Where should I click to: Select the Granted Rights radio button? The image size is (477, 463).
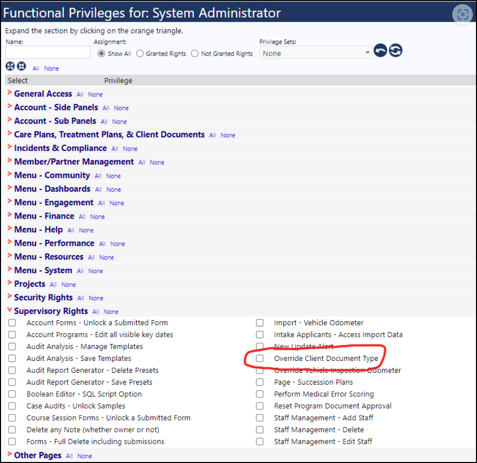[140, 54]
